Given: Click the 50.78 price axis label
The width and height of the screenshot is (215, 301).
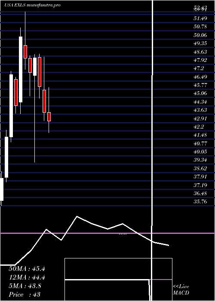Looking at the screenshot, I should point(200,27).
